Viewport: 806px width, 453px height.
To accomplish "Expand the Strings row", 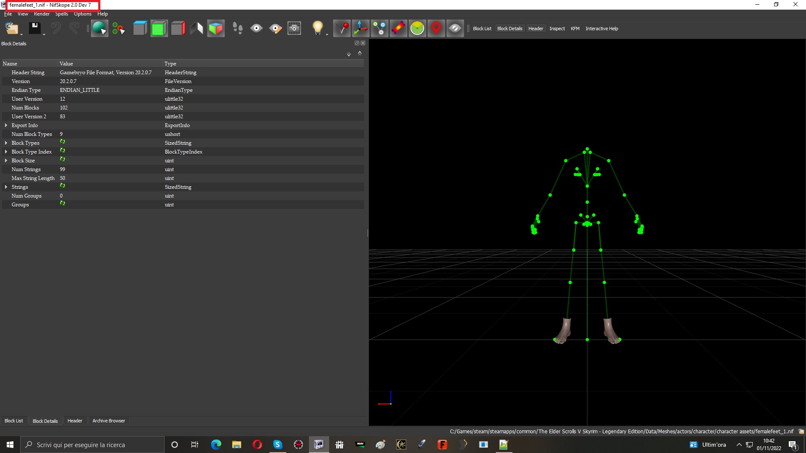I will coord(6,187).
